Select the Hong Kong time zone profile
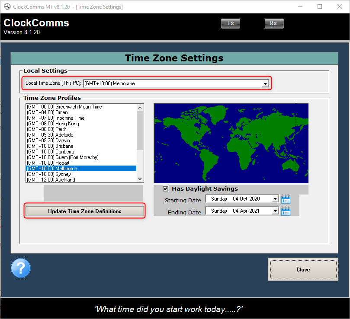Screen dimensions: 350x319 coord(81,124)
